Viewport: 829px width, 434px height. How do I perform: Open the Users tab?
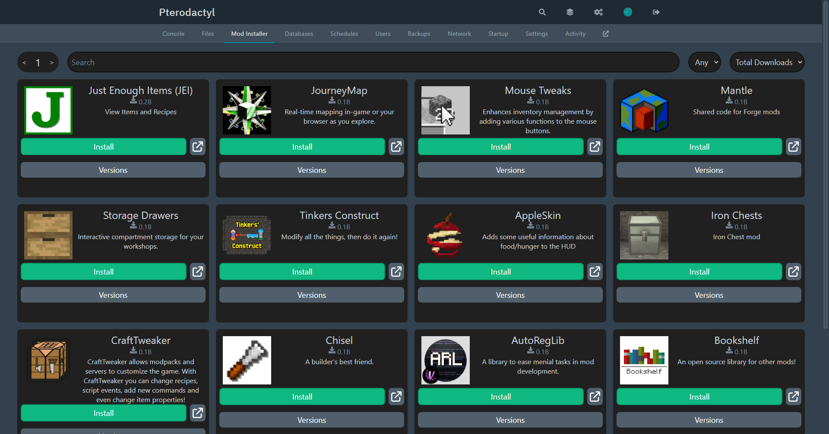click(x=383, y=34)
